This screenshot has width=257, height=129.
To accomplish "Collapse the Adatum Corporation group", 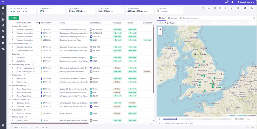I will [x=10, y=26].
